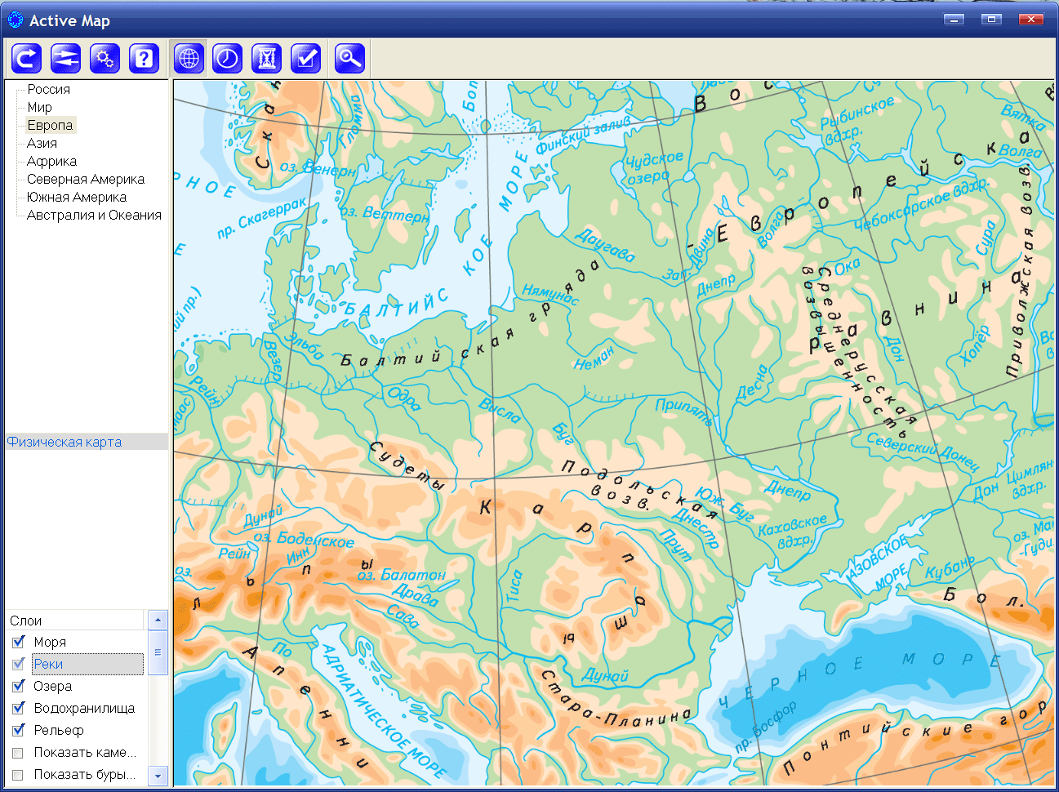Click the Моря layer label

50,642
